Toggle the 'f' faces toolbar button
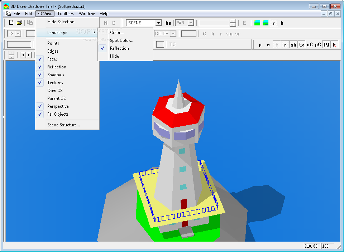 [x=277, y=45]
